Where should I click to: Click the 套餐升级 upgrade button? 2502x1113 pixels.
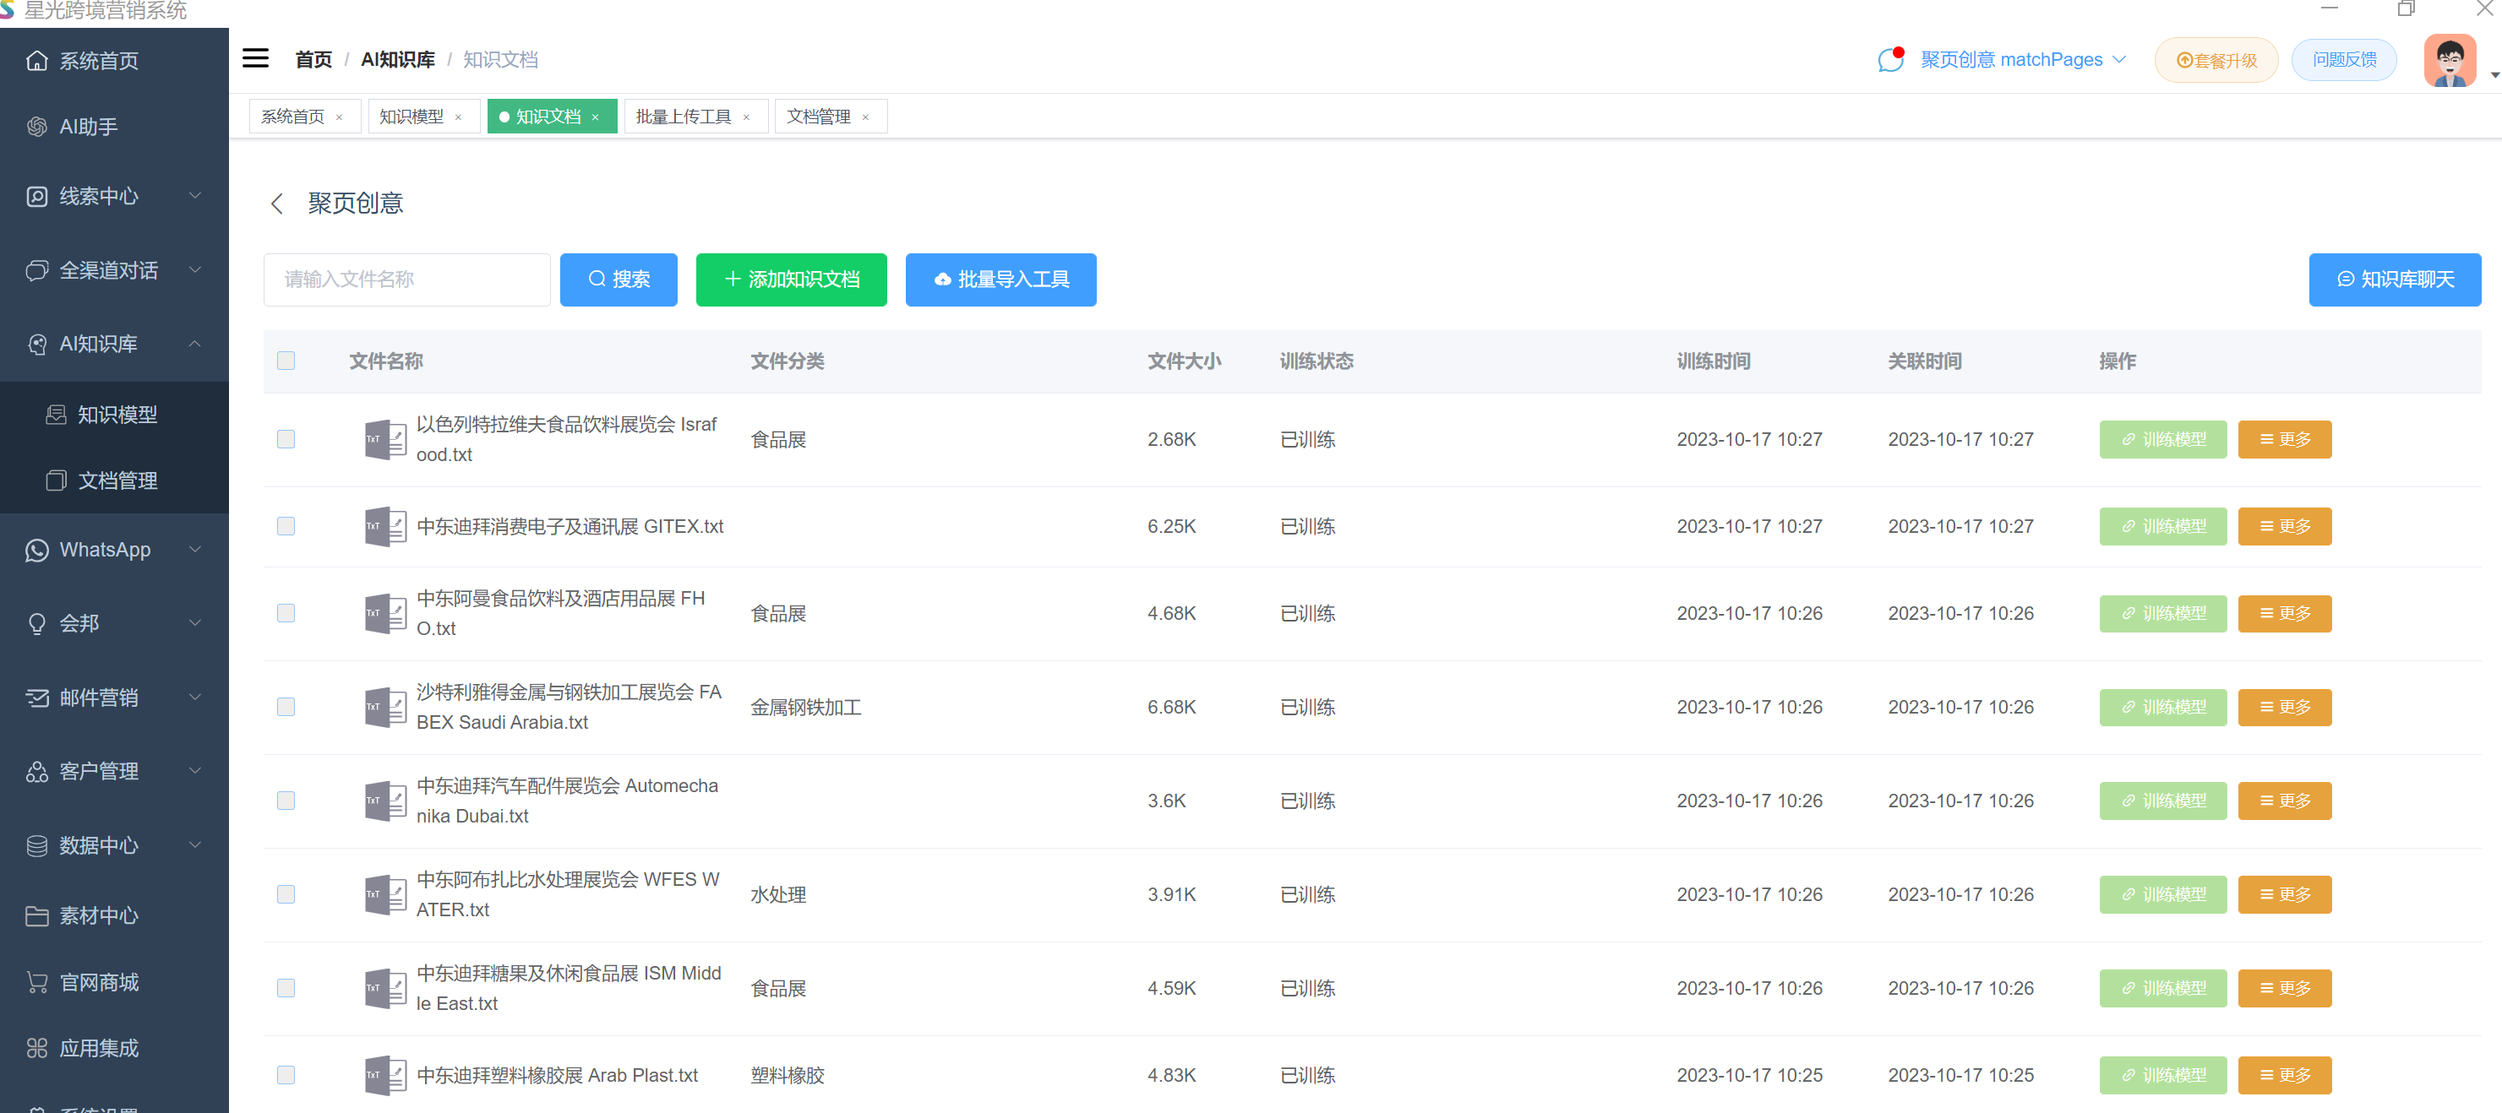pyautogui.click(x=2216, y=60)
